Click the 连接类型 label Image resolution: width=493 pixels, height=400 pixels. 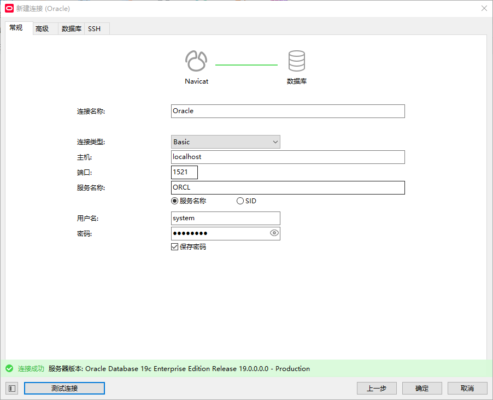91,142
